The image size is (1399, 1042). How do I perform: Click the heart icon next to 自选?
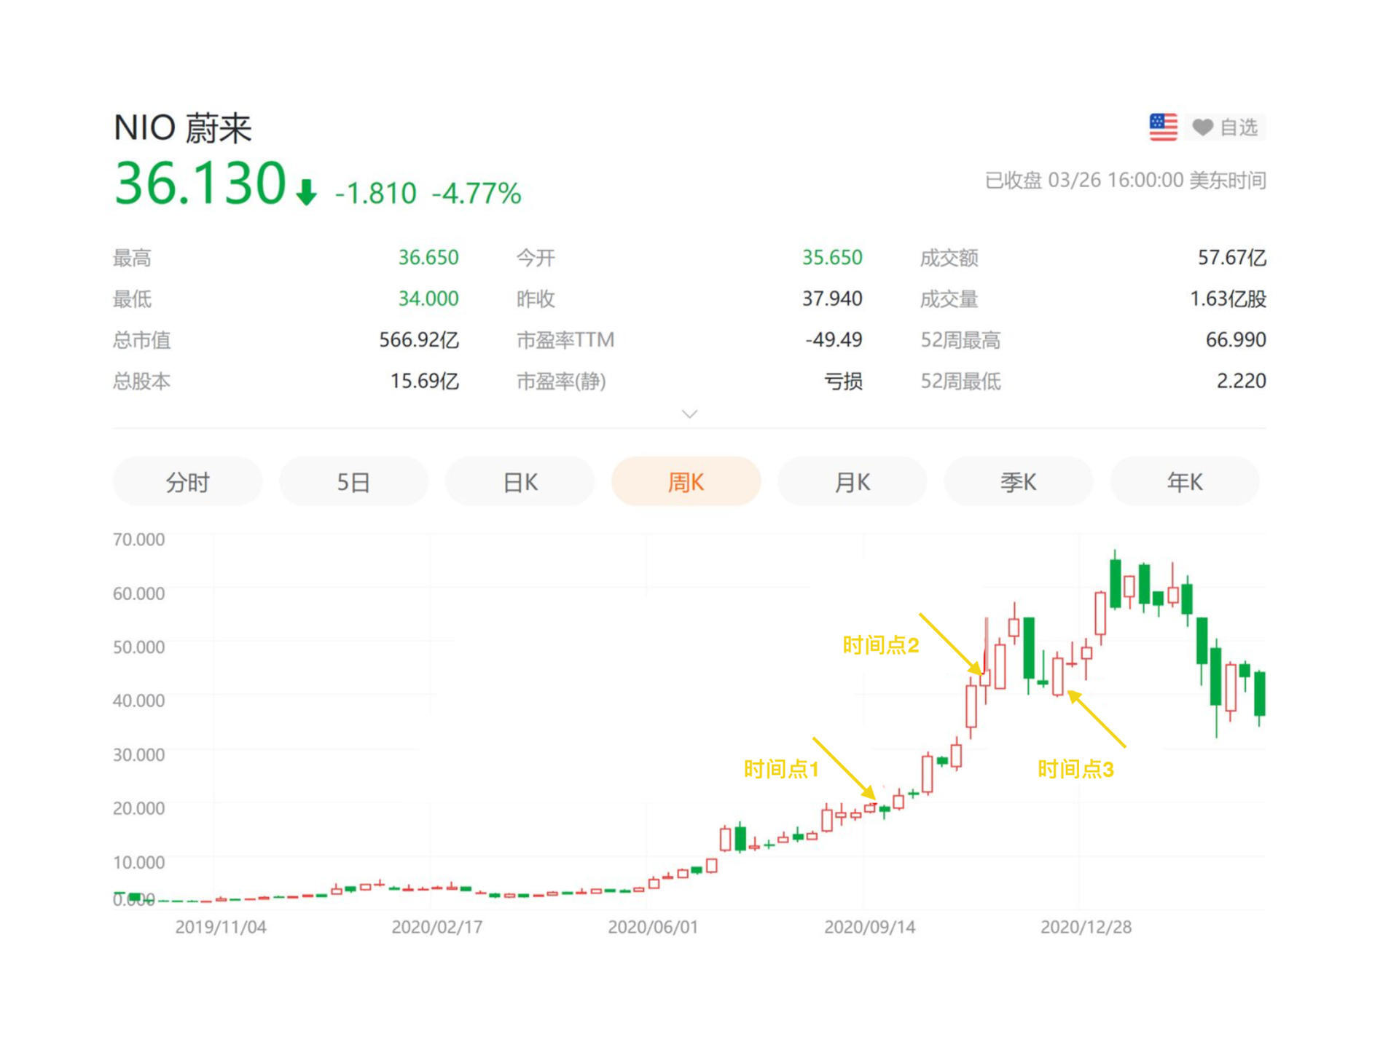tap(1204, 127)
